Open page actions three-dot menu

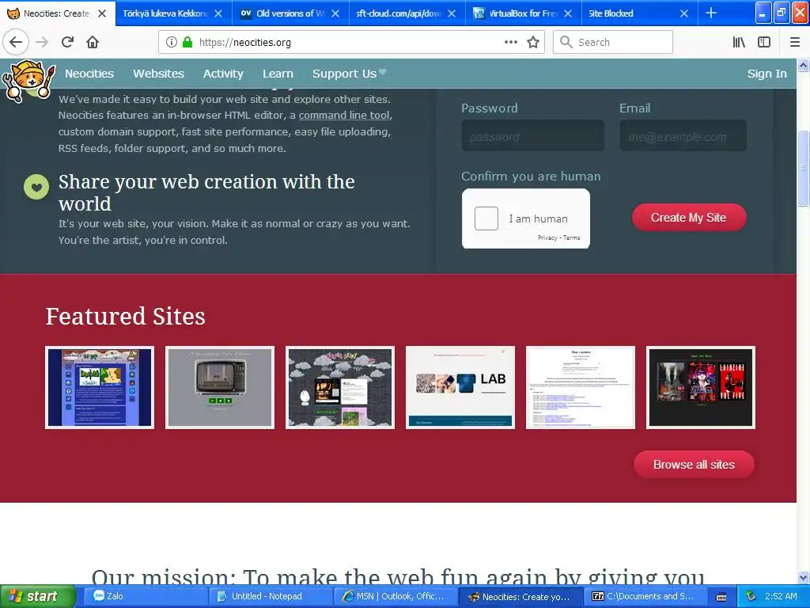click(511, 42)
